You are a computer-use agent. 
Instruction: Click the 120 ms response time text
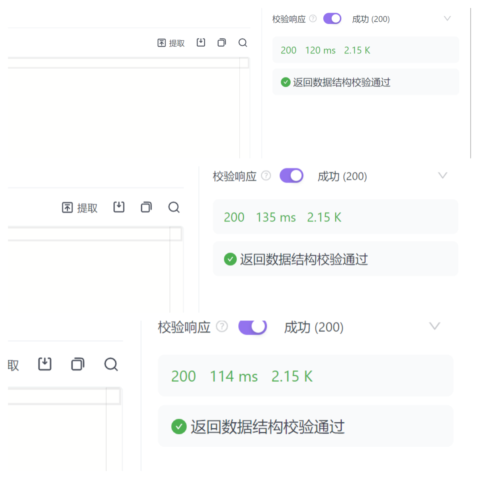(x=320, y=50)
